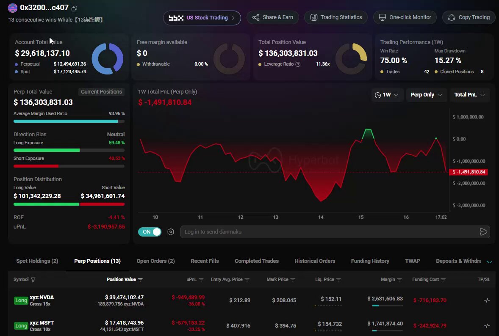Sort by Margin column icon
The width and height of the screenshot is (499, 336).
tap(399, 280)
